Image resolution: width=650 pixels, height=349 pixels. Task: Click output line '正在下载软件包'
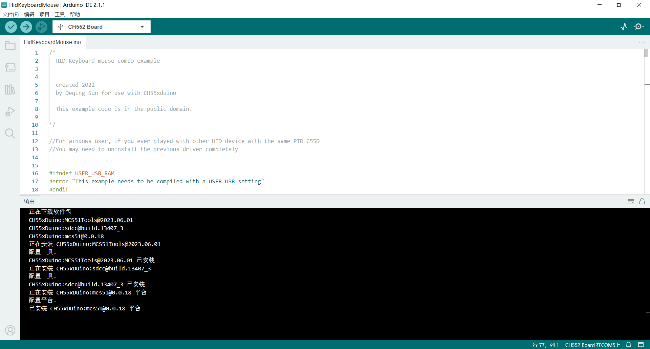pyautogui.click(x=50, y=212)
